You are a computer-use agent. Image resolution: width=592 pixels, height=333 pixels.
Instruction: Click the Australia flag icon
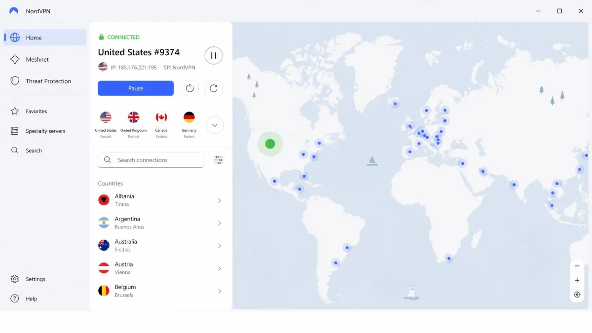point(104,245)
